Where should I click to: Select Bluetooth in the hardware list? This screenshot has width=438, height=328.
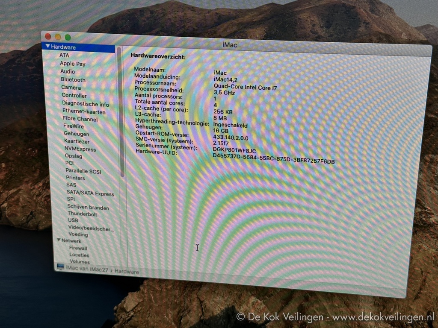click(73, 79)
